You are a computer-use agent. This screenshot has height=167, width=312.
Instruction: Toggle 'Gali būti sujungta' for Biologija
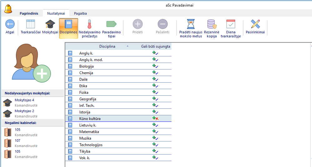coord(156,66)
